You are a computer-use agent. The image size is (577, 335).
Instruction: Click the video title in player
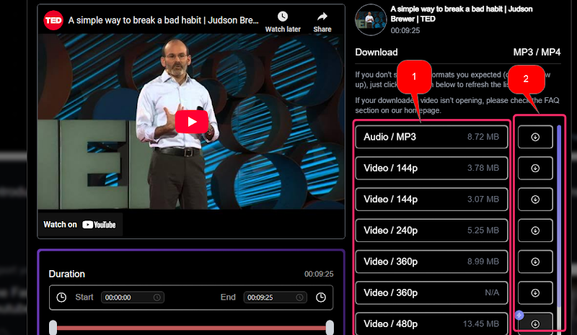click(164, 20)
